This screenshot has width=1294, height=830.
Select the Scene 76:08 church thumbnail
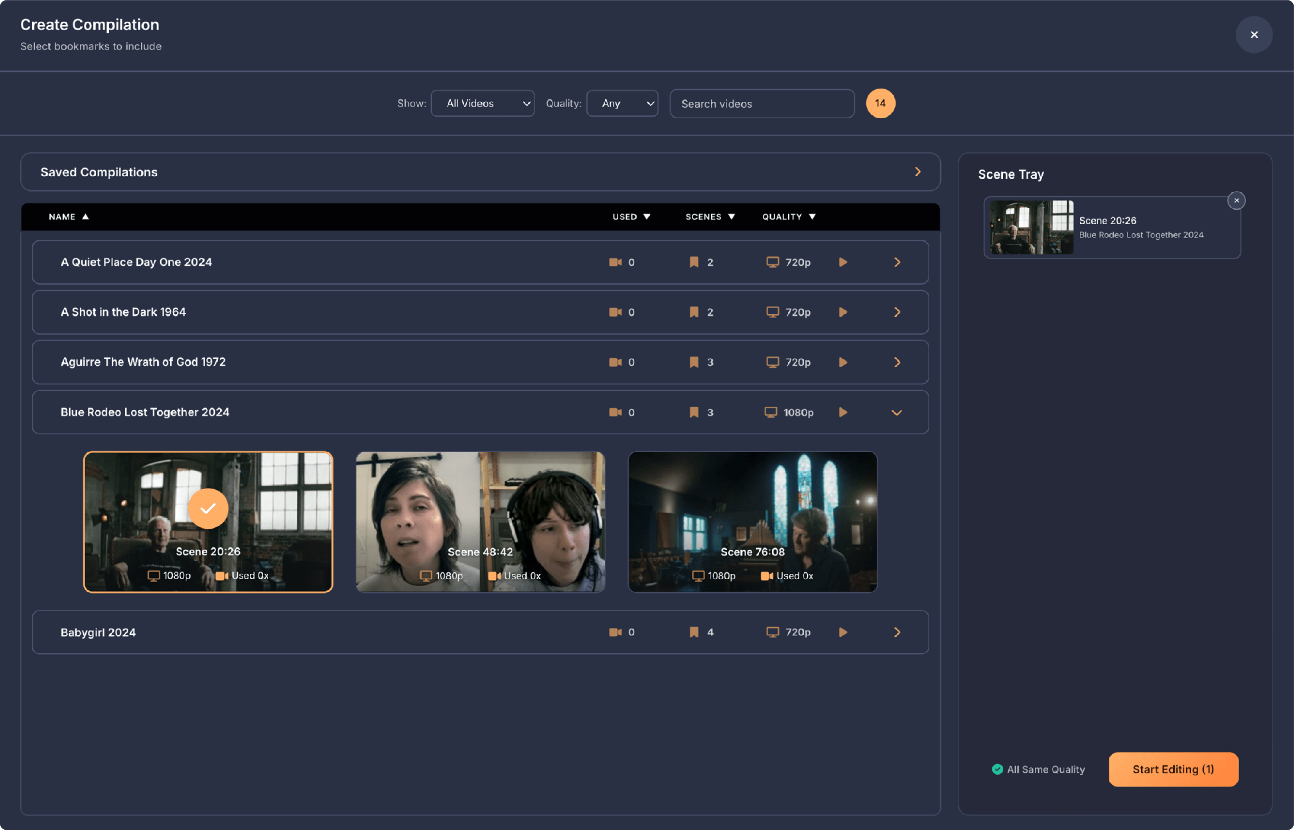[x=752, y=522]
